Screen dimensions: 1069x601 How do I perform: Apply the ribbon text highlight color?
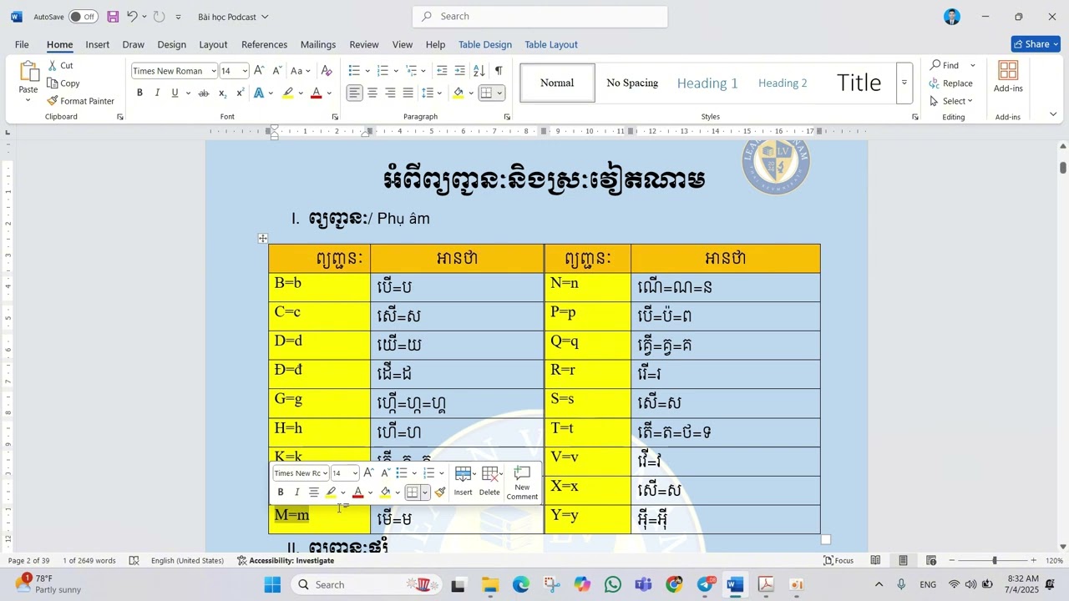288,93
